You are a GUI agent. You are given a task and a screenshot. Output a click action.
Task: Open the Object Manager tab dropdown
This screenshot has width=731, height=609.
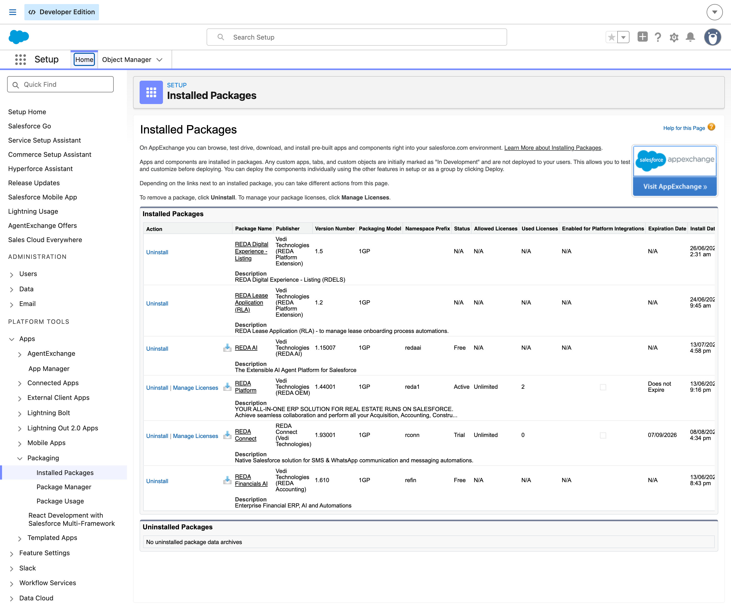(x=159, y=60)
